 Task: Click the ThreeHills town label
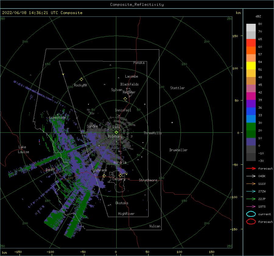click(x=153, y=133)
